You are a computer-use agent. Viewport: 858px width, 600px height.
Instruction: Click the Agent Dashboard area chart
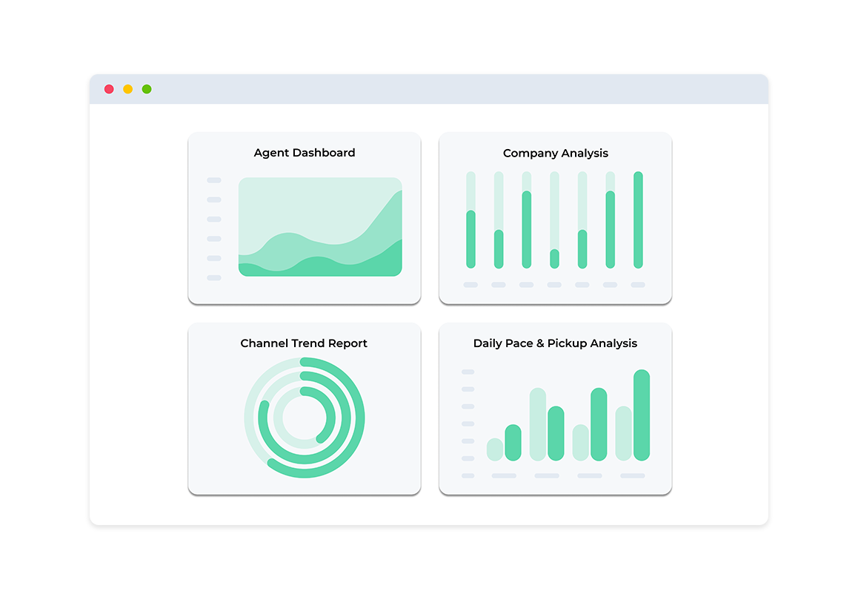click(320, 226)
